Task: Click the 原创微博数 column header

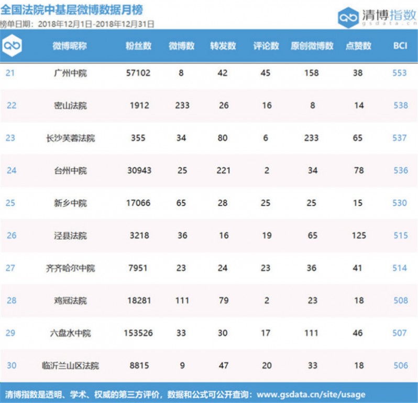Action: (312, 46)
